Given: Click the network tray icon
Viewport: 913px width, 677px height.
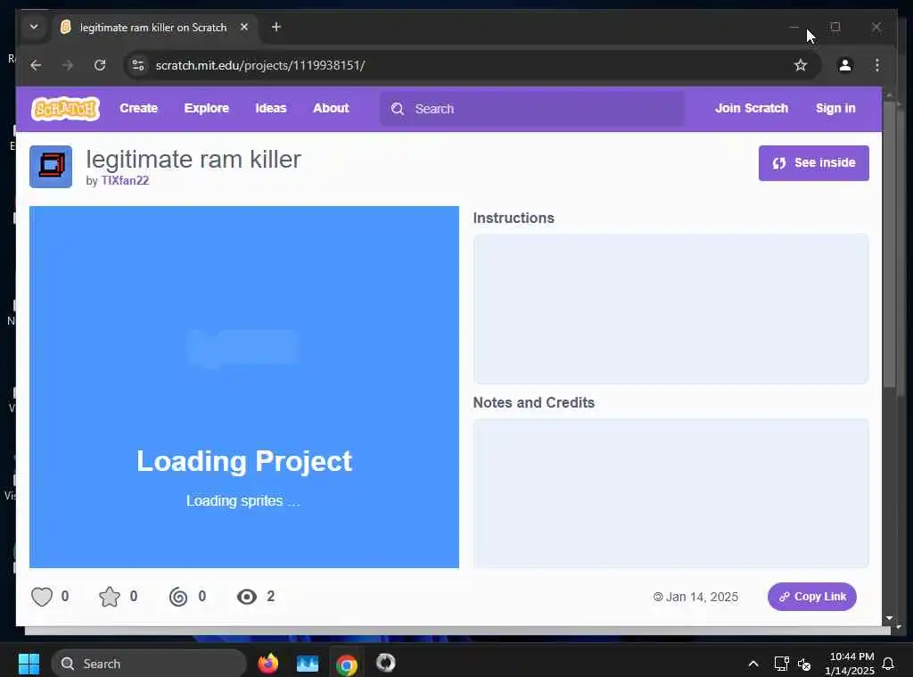Looking at the screenshot, I should (x=781, y=664).
